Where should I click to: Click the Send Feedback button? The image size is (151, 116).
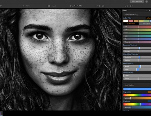pyautogui.click(x=137, y=1)
